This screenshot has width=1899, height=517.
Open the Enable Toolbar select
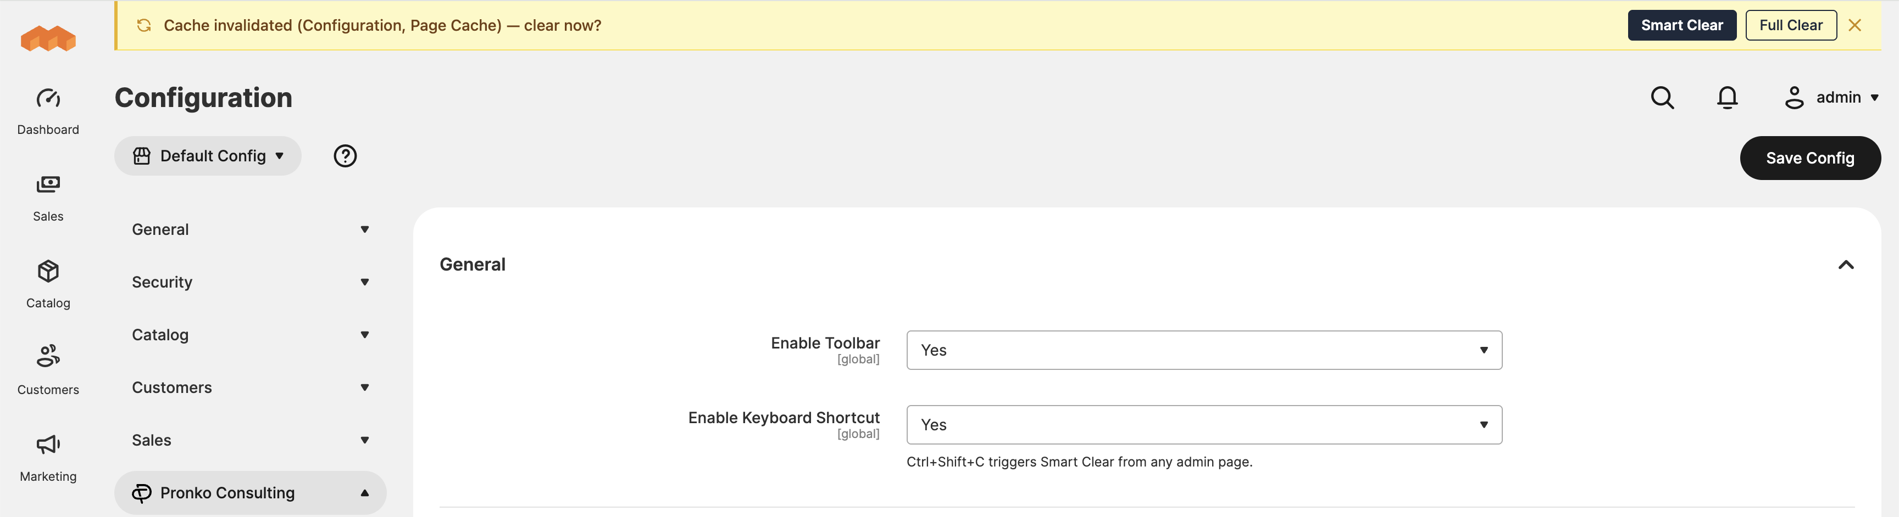click(1204, 351)
